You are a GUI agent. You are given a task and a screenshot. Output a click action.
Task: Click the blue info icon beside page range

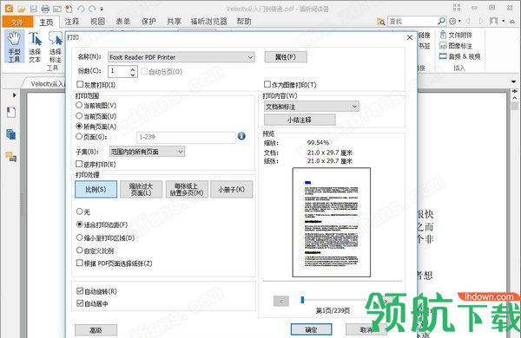(x=241, y=136)
